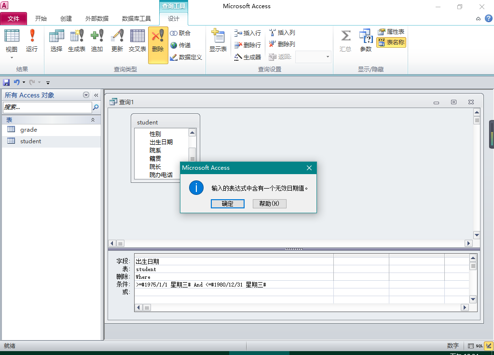The image size is (494, 355).
Task: Open Parameters (参数) dialog
Action: pos(366,41)
